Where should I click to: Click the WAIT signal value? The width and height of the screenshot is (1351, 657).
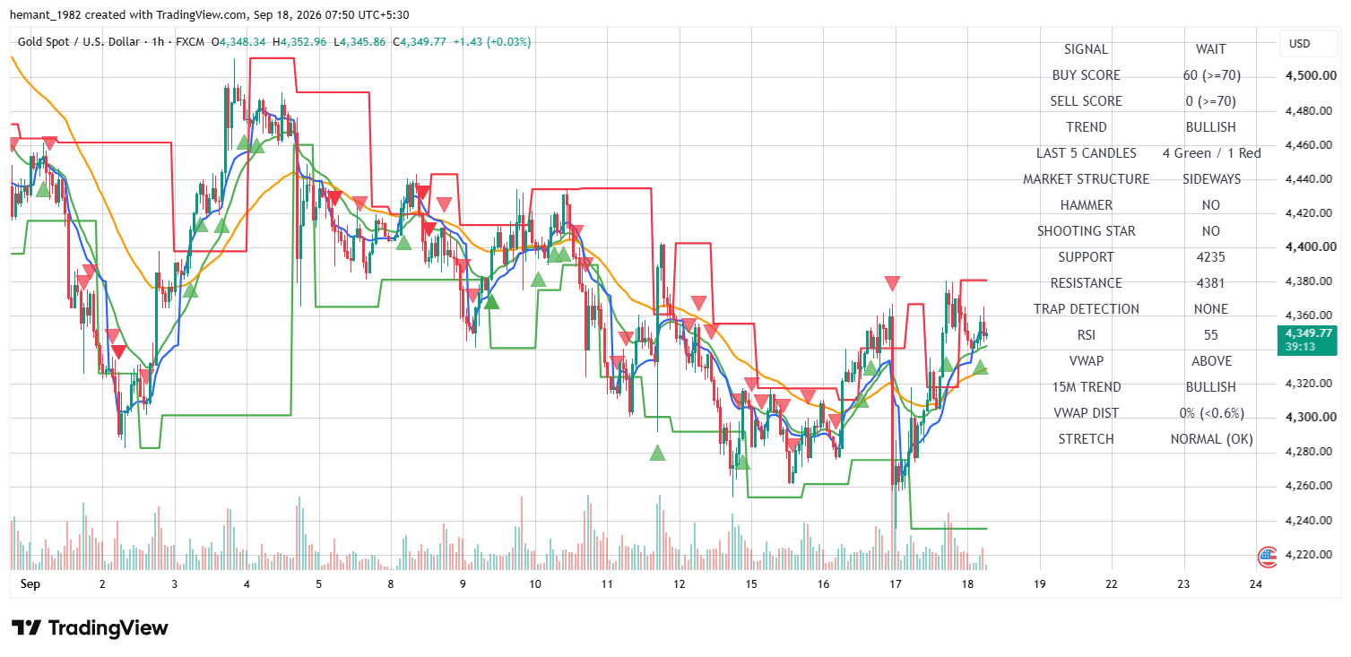(x=1211, y=49)
